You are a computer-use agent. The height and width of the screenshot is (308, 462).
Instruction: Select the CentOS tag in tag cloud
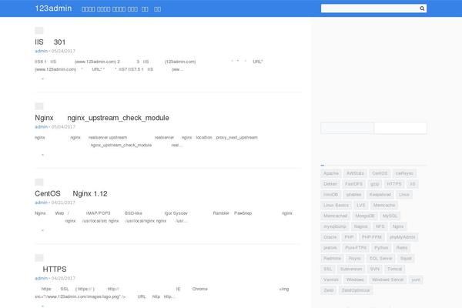(x=380, y=173)
